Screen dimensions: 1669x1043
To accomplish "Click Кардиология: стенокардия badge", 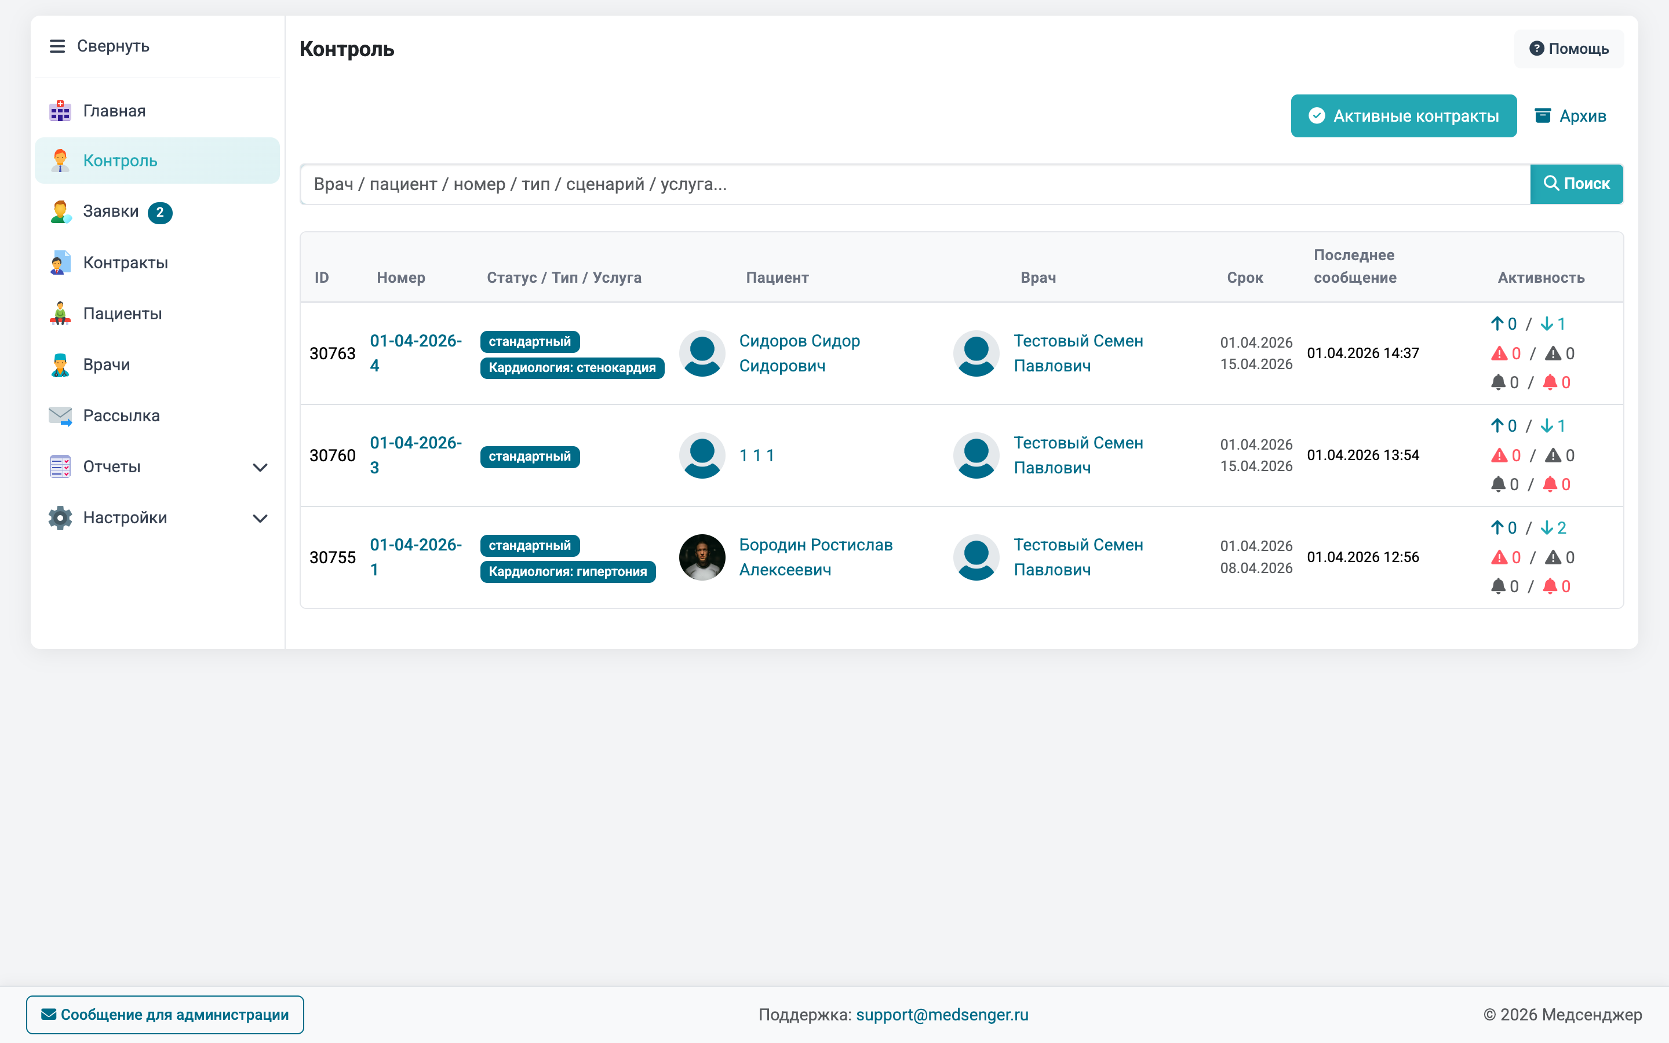I will 572,368.
